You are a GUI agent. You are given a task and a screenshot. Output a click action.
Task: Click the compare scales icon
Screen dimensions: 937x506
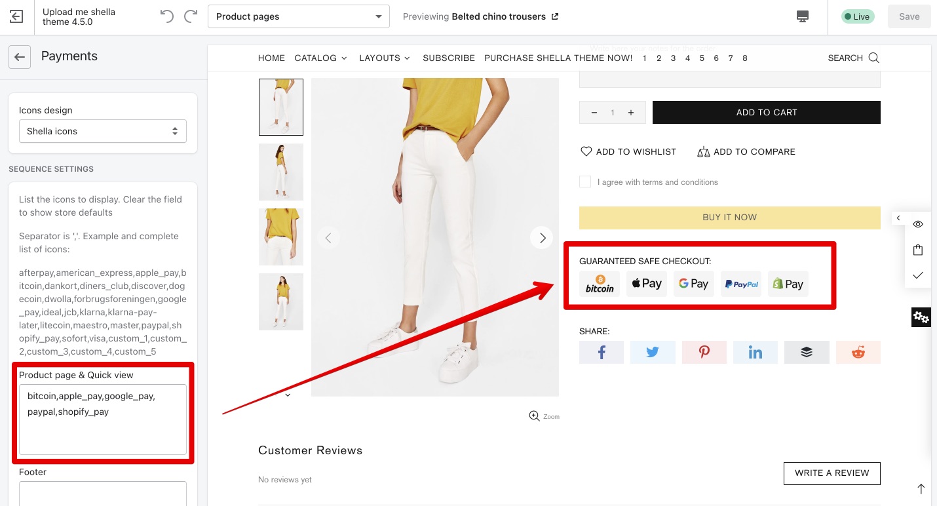(x=704, y=151)
